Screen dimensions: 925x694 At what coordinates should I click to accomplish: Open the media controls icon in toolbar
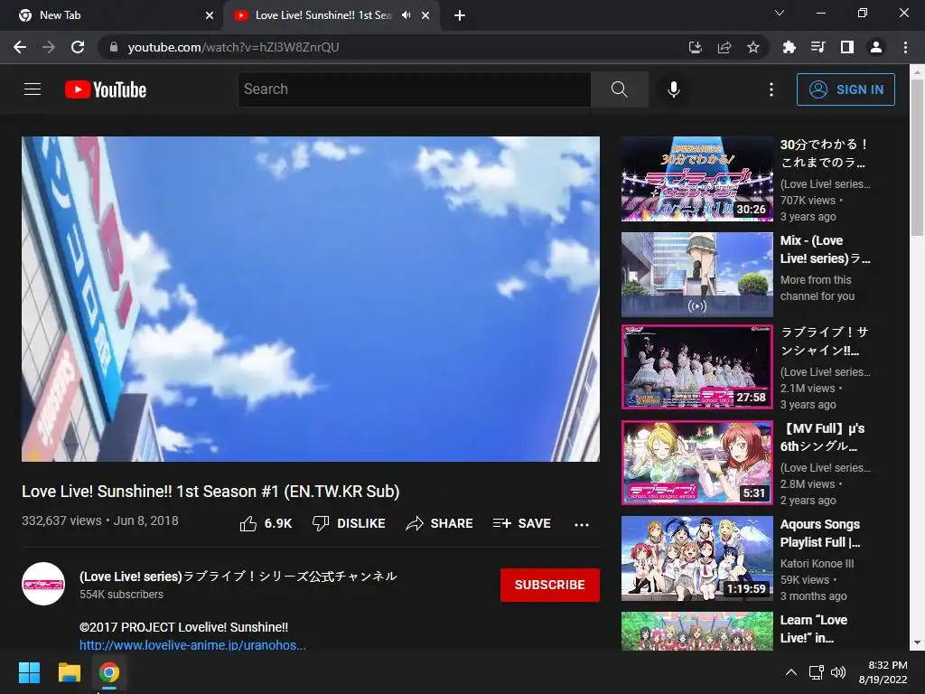click(x=818, y=47)
